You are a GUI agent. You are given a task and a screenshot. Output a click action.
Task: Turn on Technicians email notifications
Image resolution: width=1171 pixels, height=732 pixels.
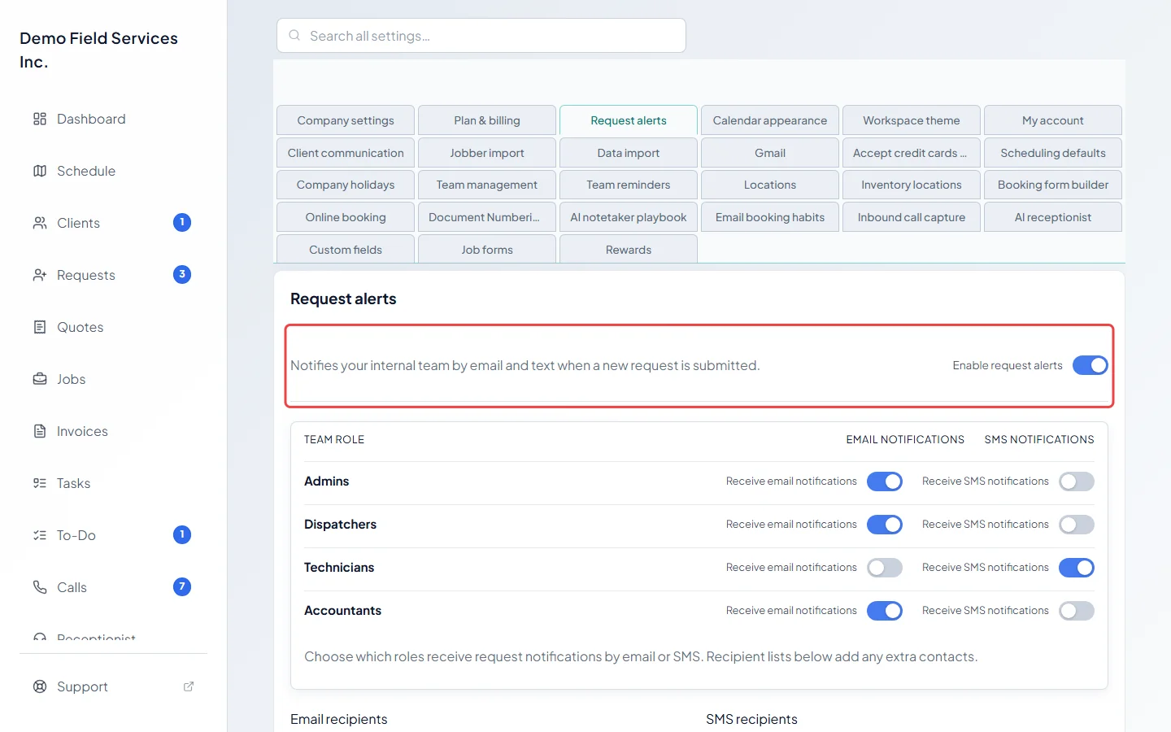(x=885, y=568)
